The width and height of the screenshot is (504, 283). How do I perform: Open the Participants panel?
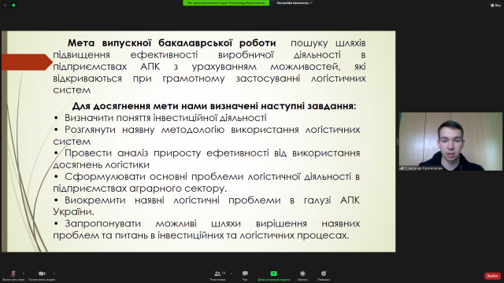217,275
